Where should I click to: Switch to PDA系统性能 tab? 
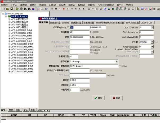[132, 23]
